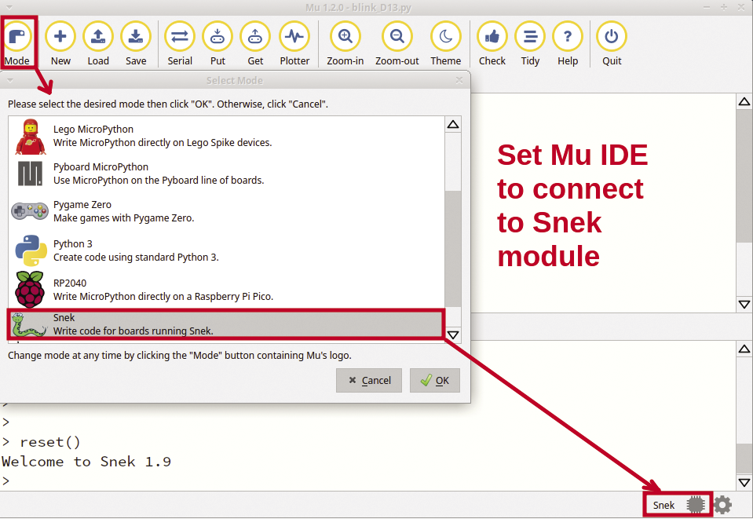The height and width of the screenshot is (519, 753).
Task: Tidy the code formatting
Action: click(530, 44)
